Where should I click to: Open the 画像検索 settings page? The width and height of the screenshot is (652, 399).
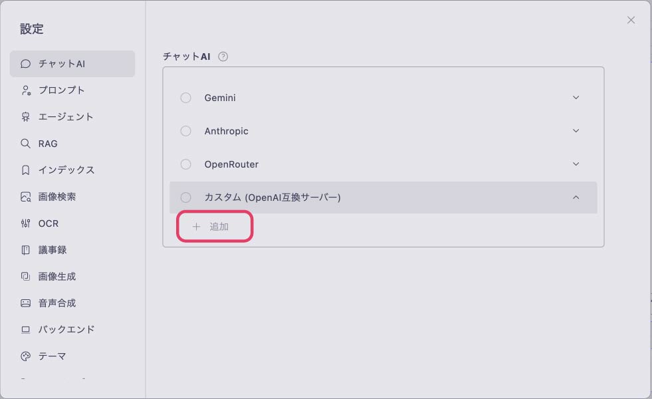coord(72,197)
